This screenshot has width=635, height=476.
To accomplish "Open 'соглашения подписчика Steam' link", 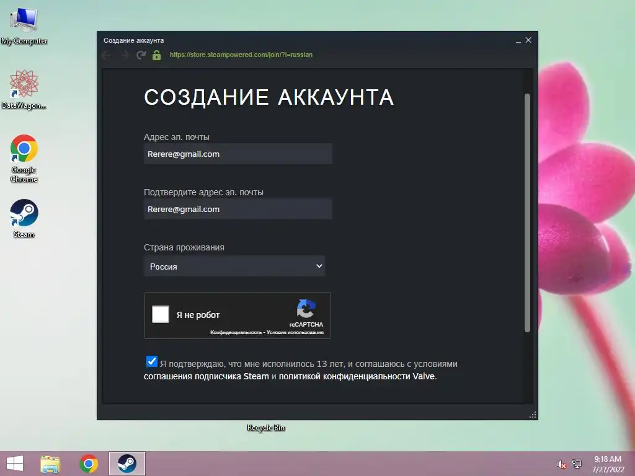I will click(x=206, y=376).
